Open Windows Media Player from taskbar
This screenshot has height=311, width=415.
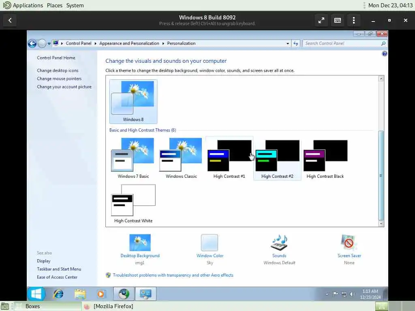(x=101, y=294)
